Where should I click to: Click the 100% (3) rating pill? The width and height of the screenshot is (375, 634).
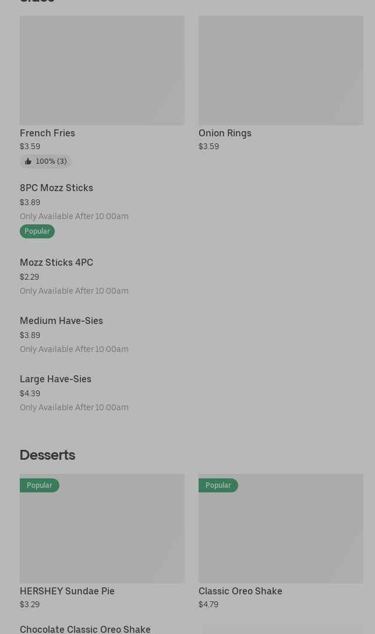coord(45,161)
